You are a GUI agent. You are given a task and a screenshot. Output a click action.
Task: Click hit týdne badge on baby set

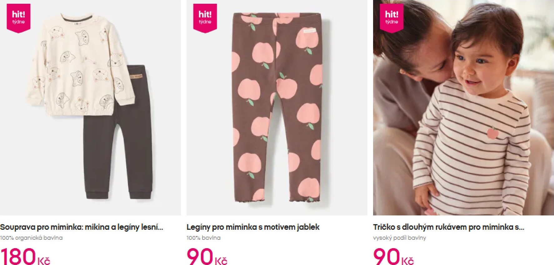pos(18,18)
